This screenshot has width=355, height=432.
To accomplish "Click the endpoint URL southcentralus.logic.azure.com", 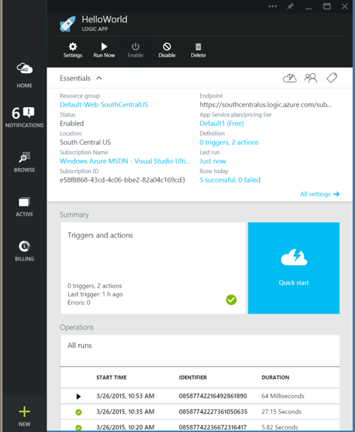I will coord(266,105).
